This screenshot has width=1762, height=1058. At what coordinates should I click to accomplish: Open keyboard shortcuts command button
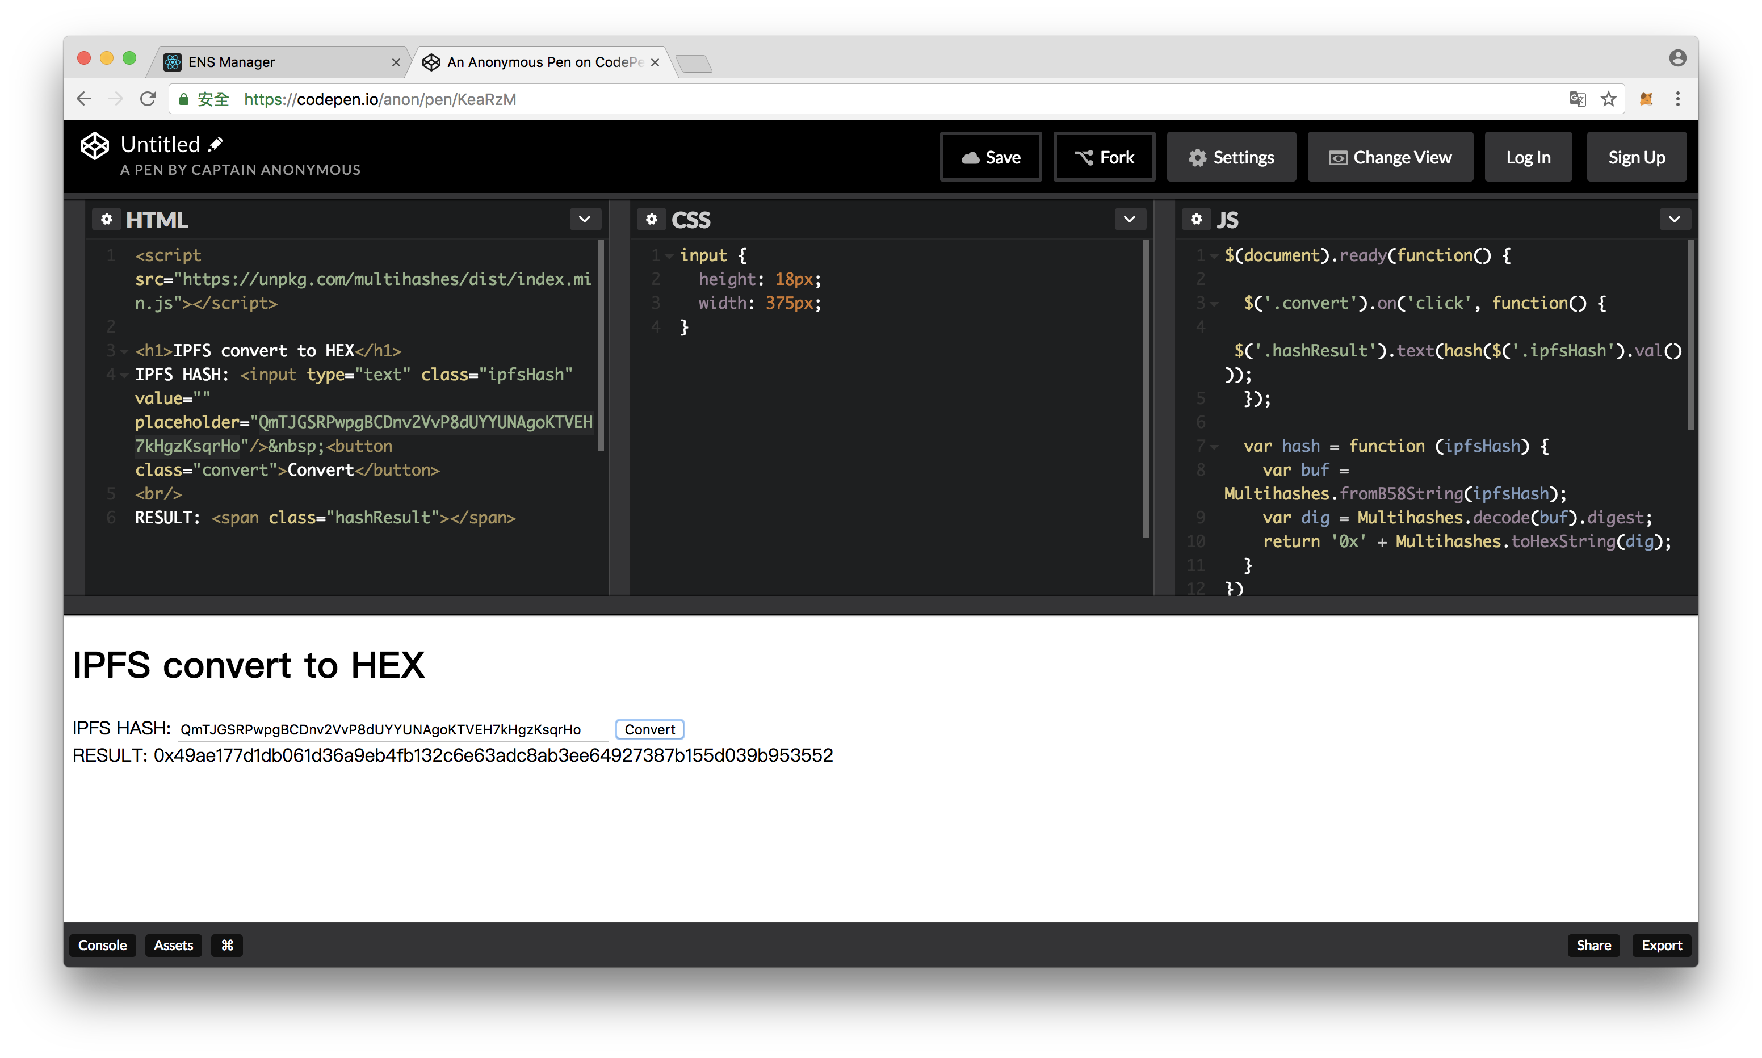(x=226, y=946)
